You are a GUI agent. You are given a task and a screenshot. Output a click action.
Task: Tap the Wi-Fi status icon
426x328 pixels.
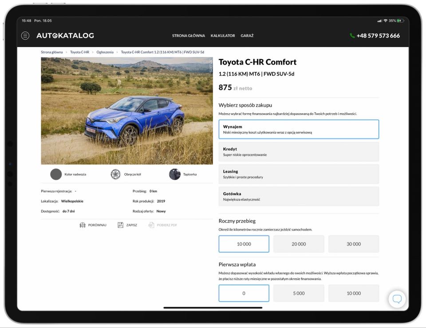pos(385,21)
